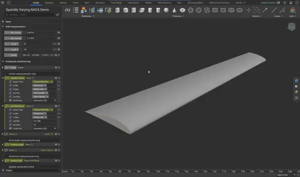Toggle visibility circle on Varying Twist block
This screenshot has height=177, width=300.
click(59, 161)
